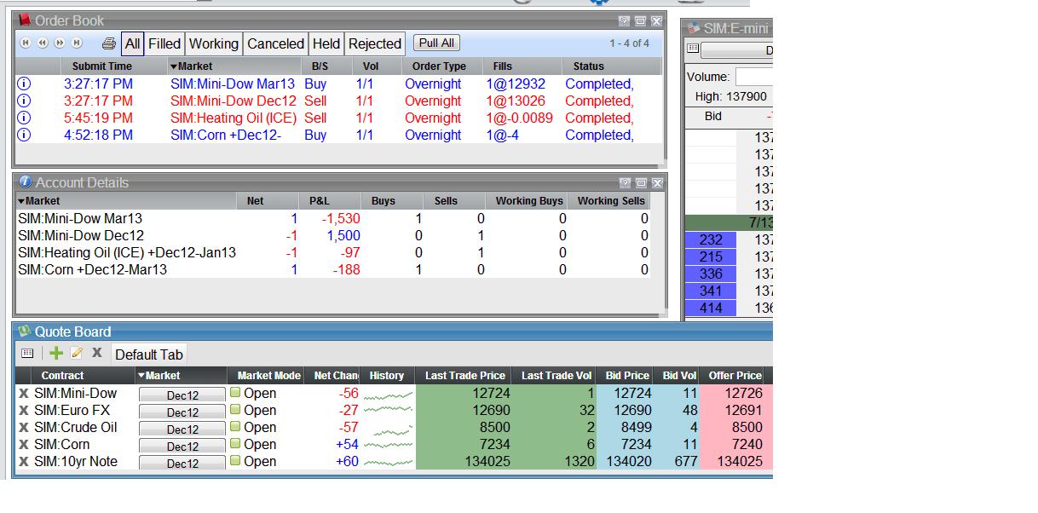Go to first page of Order Book
Image resolution: width=1038 pixels, height=513 pixels.
[26, 43]
